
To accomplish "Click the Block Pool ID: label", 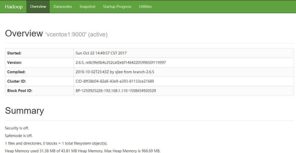I will point(20,91).
